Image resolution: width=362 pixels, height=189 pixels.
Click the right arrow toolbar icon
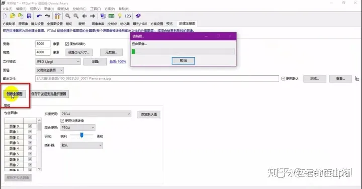(x=93, y=16)
